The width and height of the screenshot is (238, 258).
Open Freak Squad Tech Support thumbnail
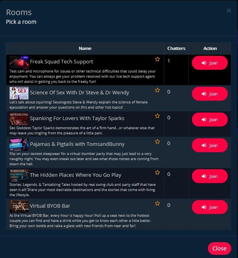[19, 62]
